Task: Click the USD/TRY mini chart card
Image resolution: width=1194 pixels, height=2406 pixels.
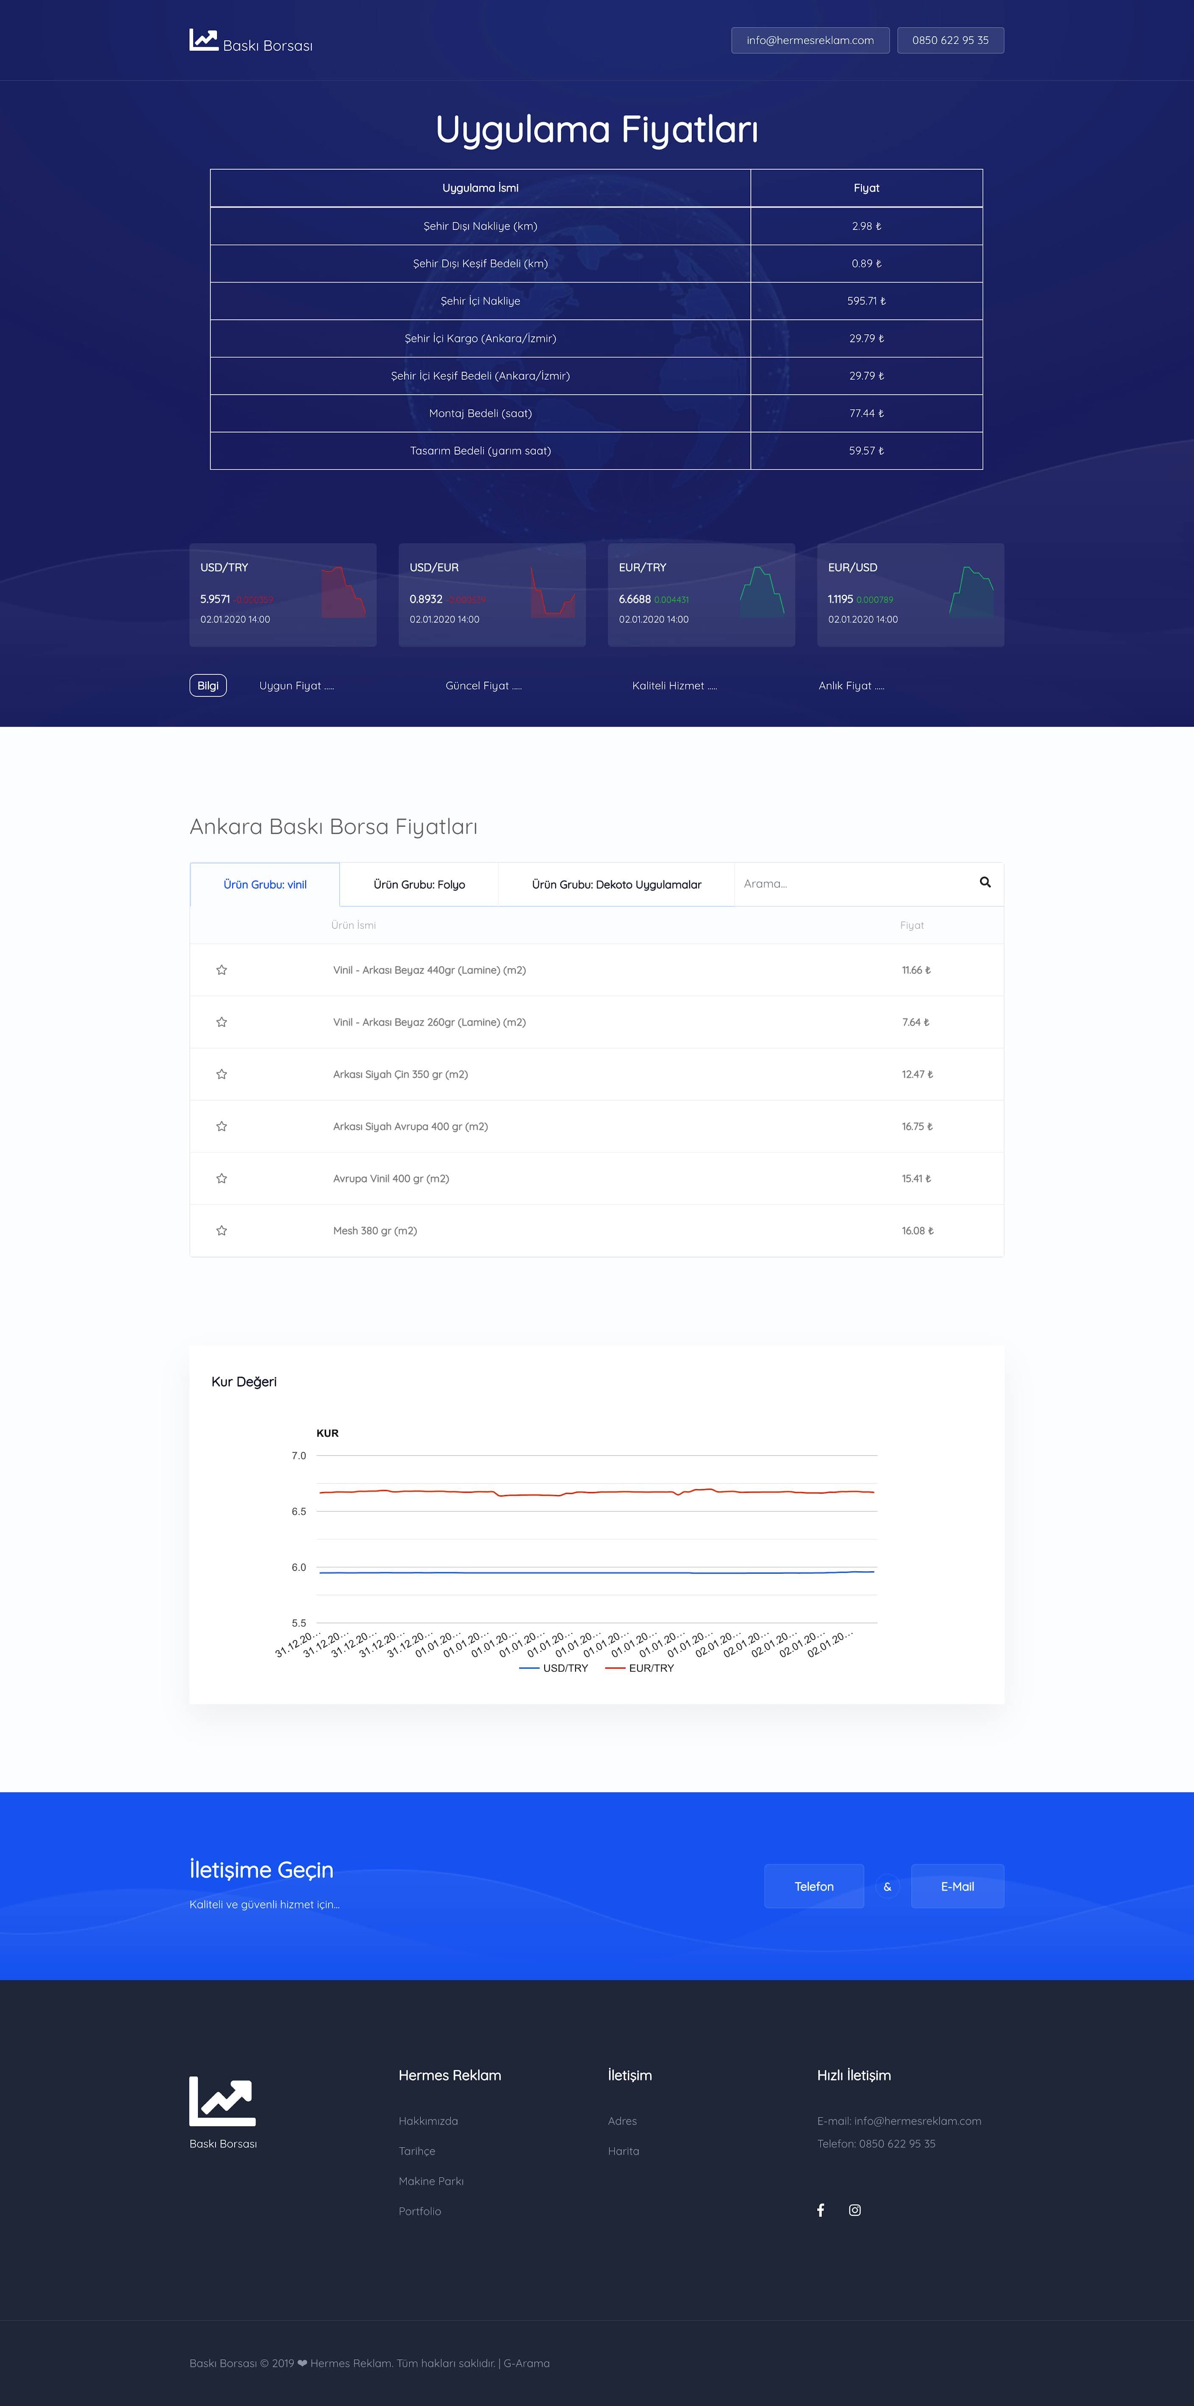Action: click(283, 595)
